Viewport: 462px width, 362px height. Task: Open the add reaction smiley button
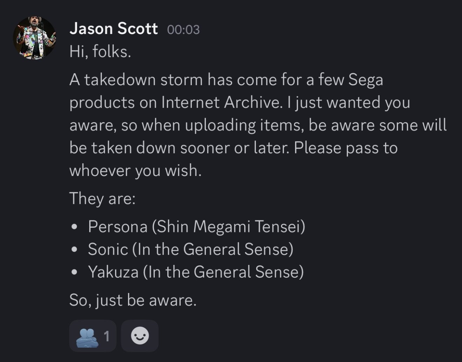[x=140, y=336]
